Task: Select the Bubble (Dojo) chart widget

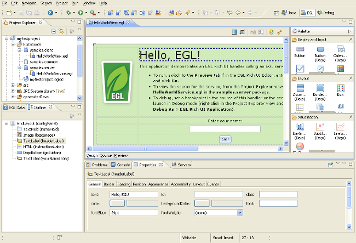Action: coord(320,131)
